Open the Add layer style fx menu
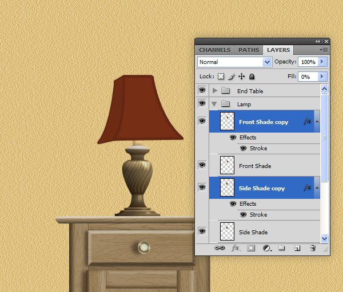 coord(235,249)
